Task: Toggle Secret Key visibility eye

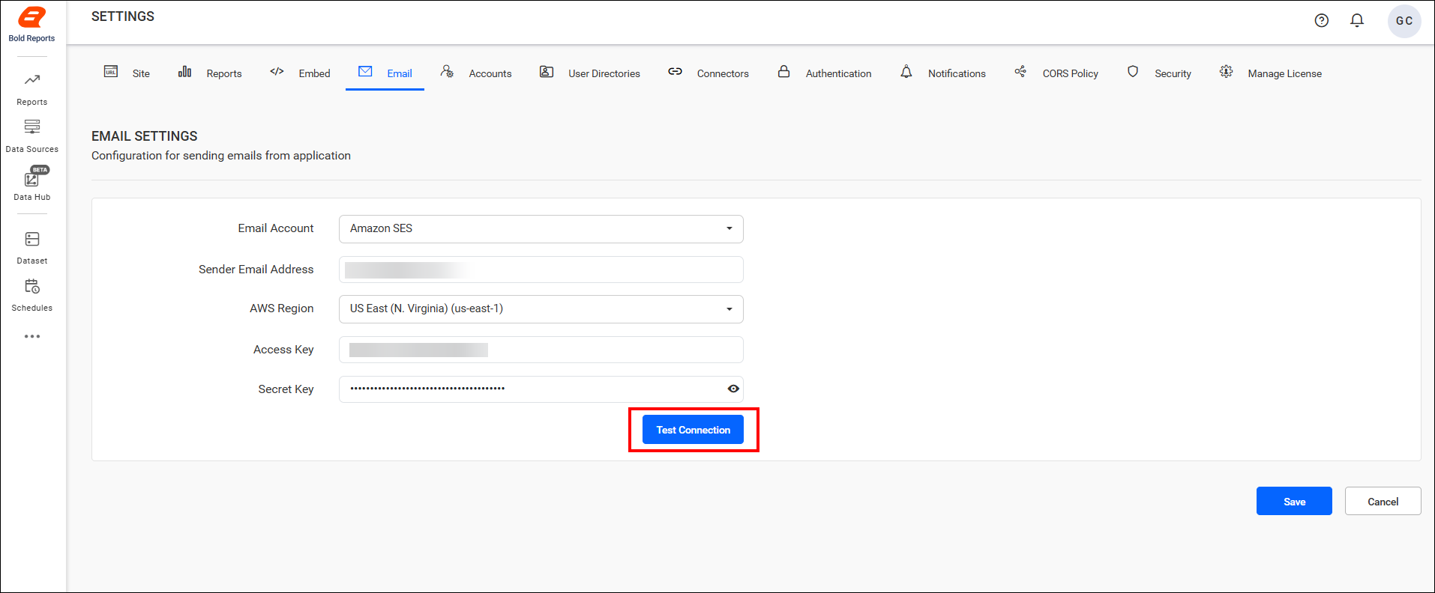Action: coord(733,389)
